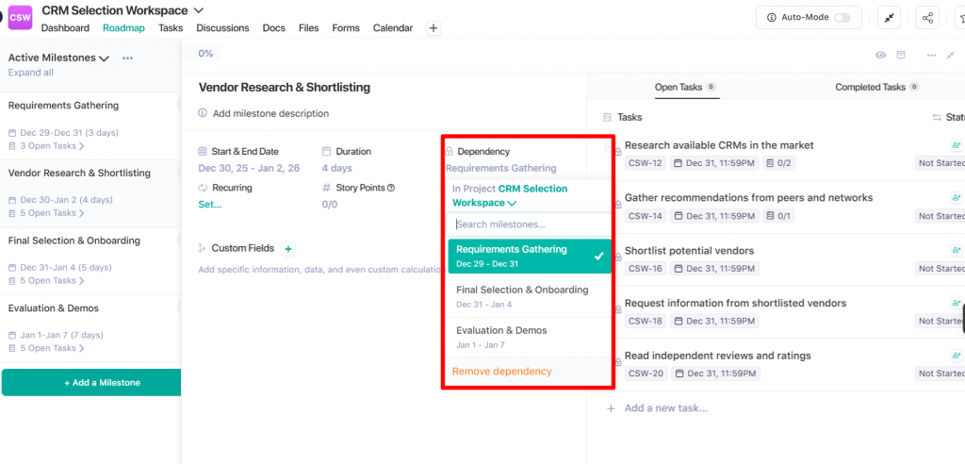Click the collapse arrows icon beside Auto-Mode
Screen dimensions: 965x464
point(889,18)
